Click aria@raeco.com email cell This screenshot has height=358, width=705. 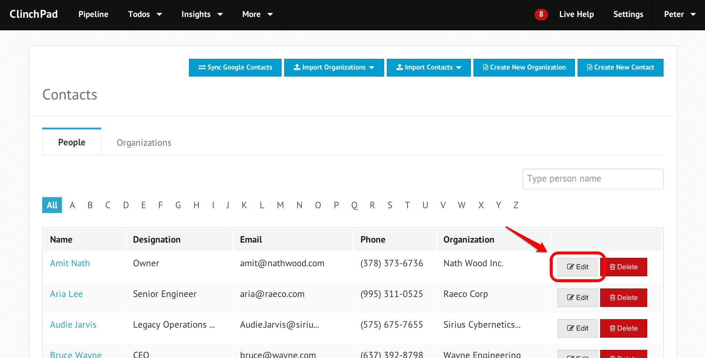272,294
